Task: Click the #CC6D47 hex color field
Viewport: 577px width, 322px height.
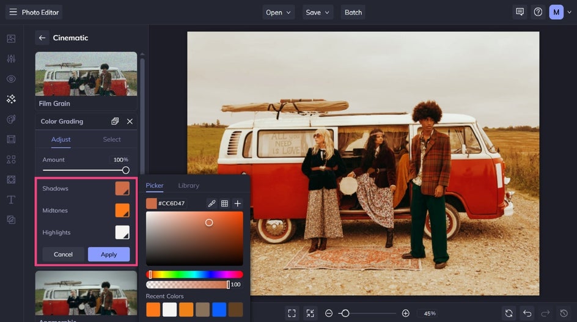Action: click(x=172, y=203)
